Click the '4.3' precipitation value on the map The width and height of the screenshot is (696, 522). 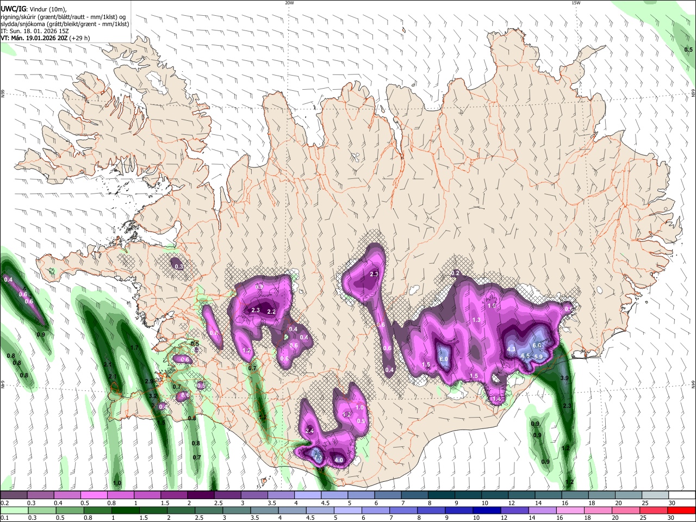[511, 349]
